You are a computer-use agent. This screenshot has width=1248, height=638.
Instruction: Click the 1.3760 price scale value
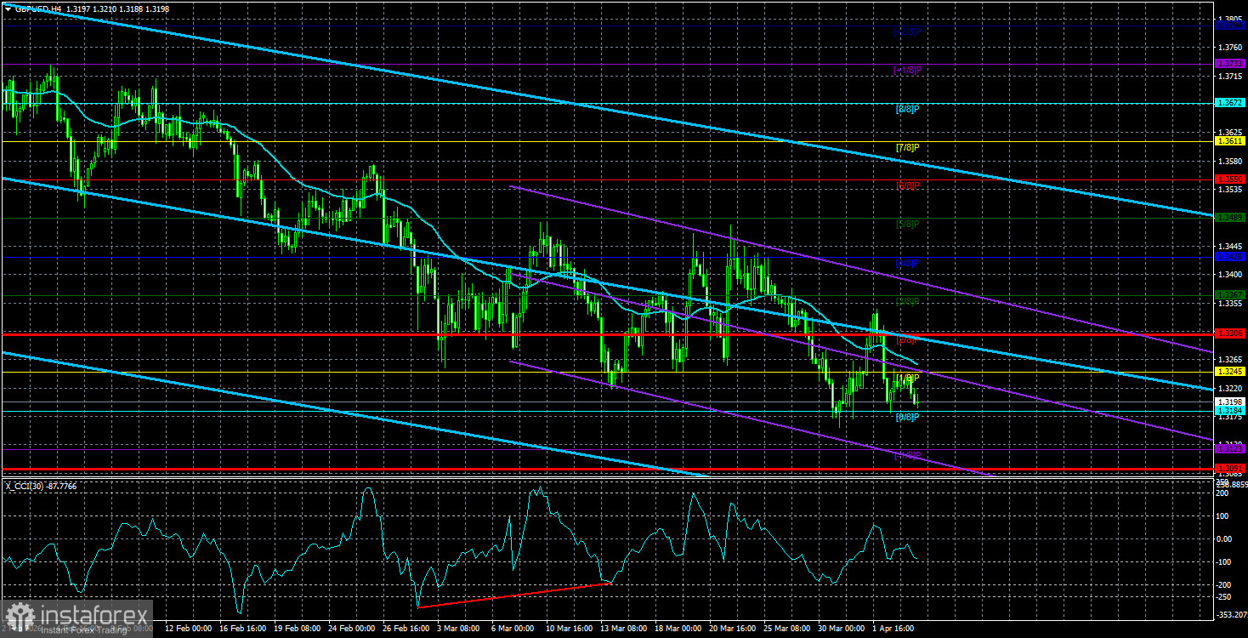click(x=1230, y=47)
